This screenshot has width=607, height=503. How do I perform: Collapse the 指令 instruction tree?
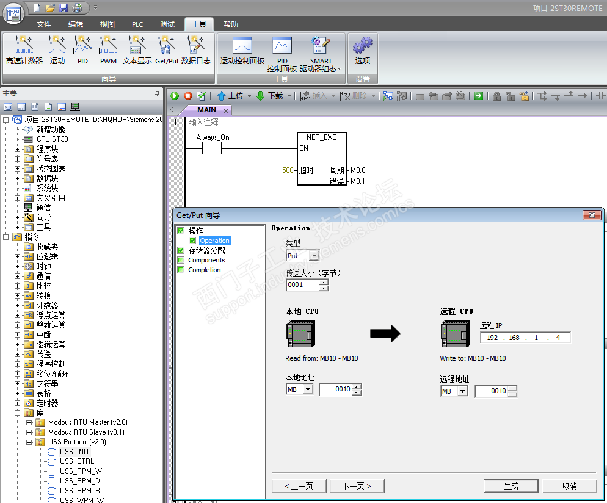[x=6, y=237]
